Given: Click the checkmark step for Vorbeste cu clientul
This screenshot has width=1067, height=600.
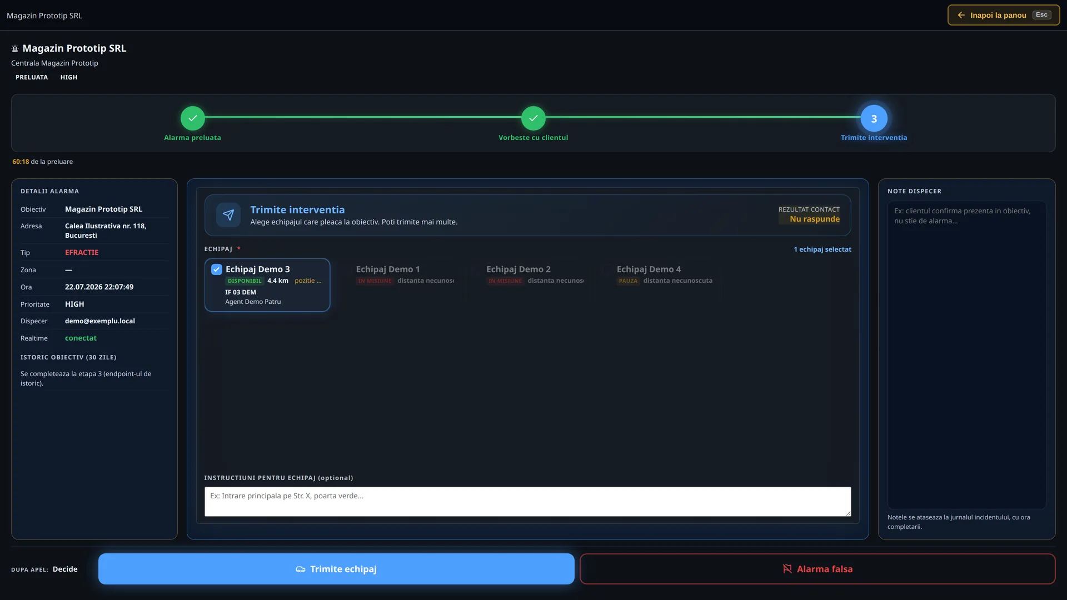Looking at the screenshot, I should 533,118.
